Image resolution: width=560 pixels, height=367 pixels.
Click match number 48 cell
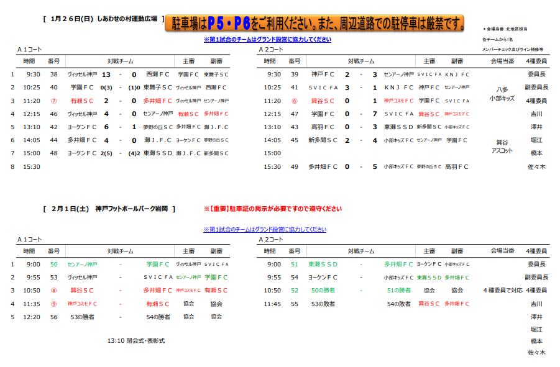pyautogui.click(x=53, y=153)
